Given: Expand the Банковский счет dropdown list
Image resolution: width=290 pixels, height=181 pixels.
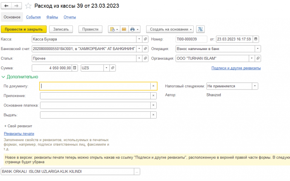Looking at the screenshot, I should 139,49.
